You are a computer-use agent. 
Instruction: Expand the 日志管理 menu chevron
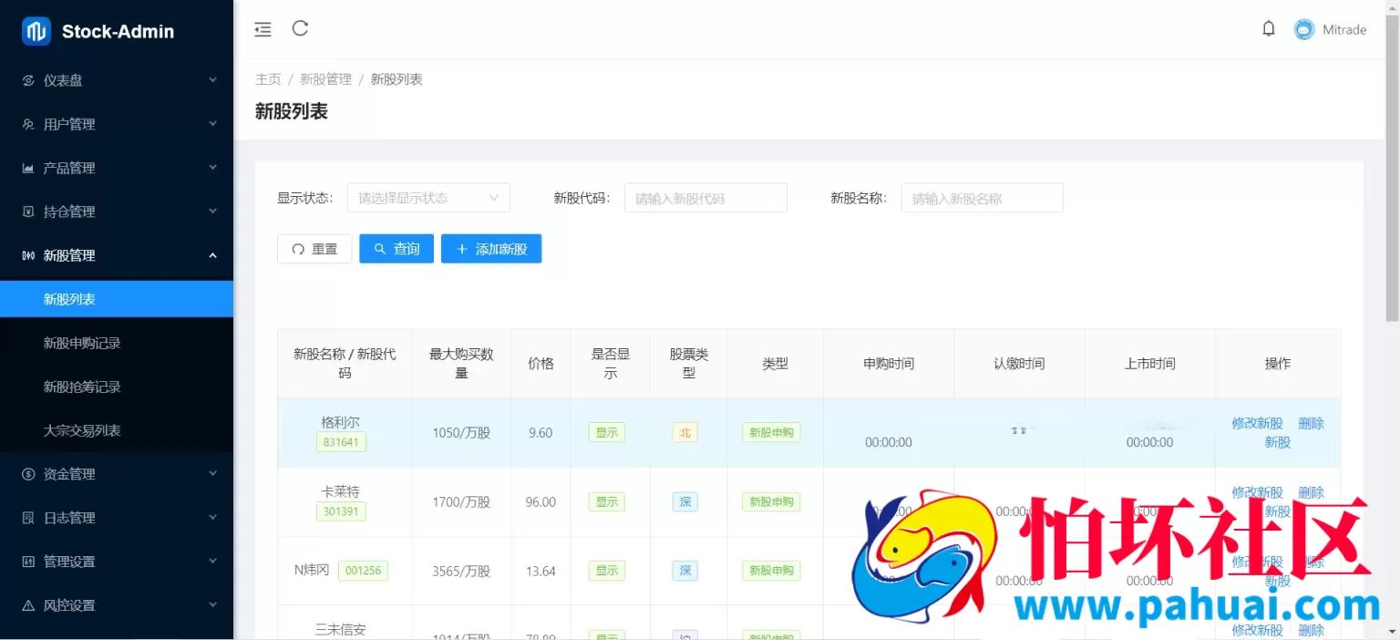212,518
